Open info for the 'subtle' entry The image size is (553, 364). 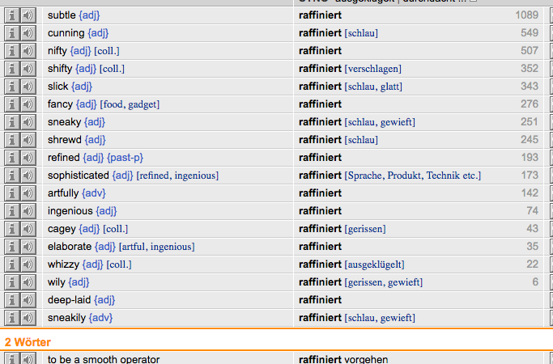11,15
